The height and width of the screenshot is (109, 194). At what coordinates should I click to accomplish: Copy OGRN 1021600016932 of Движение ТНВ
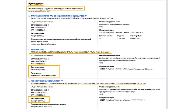48,58
